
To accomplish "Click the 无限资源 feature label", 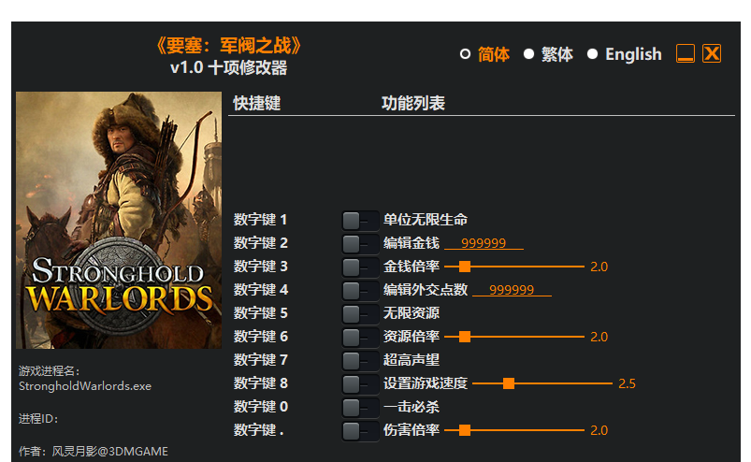I will 412,313.
